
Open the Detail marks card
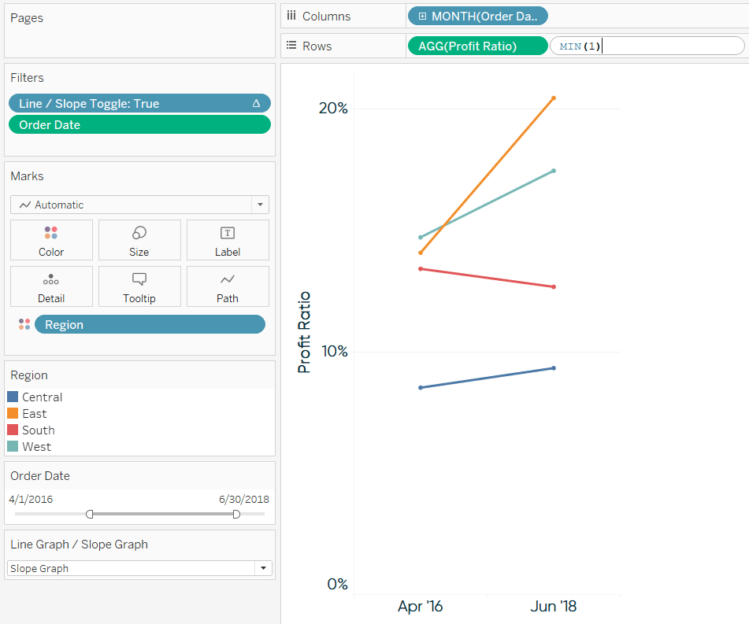[52, 286]
